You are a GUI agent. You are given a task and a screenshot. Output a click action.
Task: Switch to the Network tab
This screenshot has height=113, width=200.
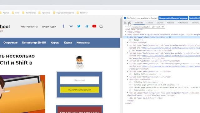170,23
